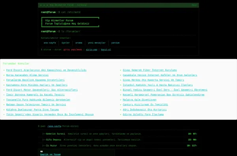This screenshot has width=237, height=156.
Task: Open Sivas Merkez Oto Kaporta topic
Action: click(153, 80)
